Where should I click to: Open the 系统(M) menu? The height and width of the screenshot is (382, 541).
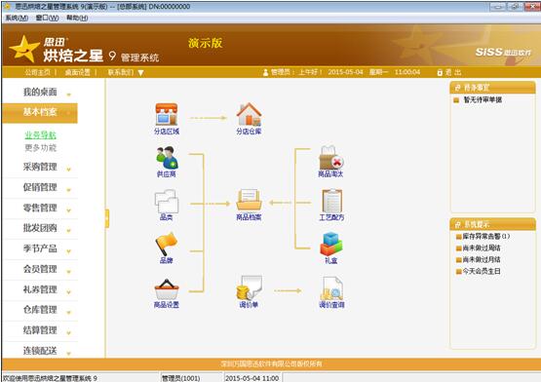17,18
